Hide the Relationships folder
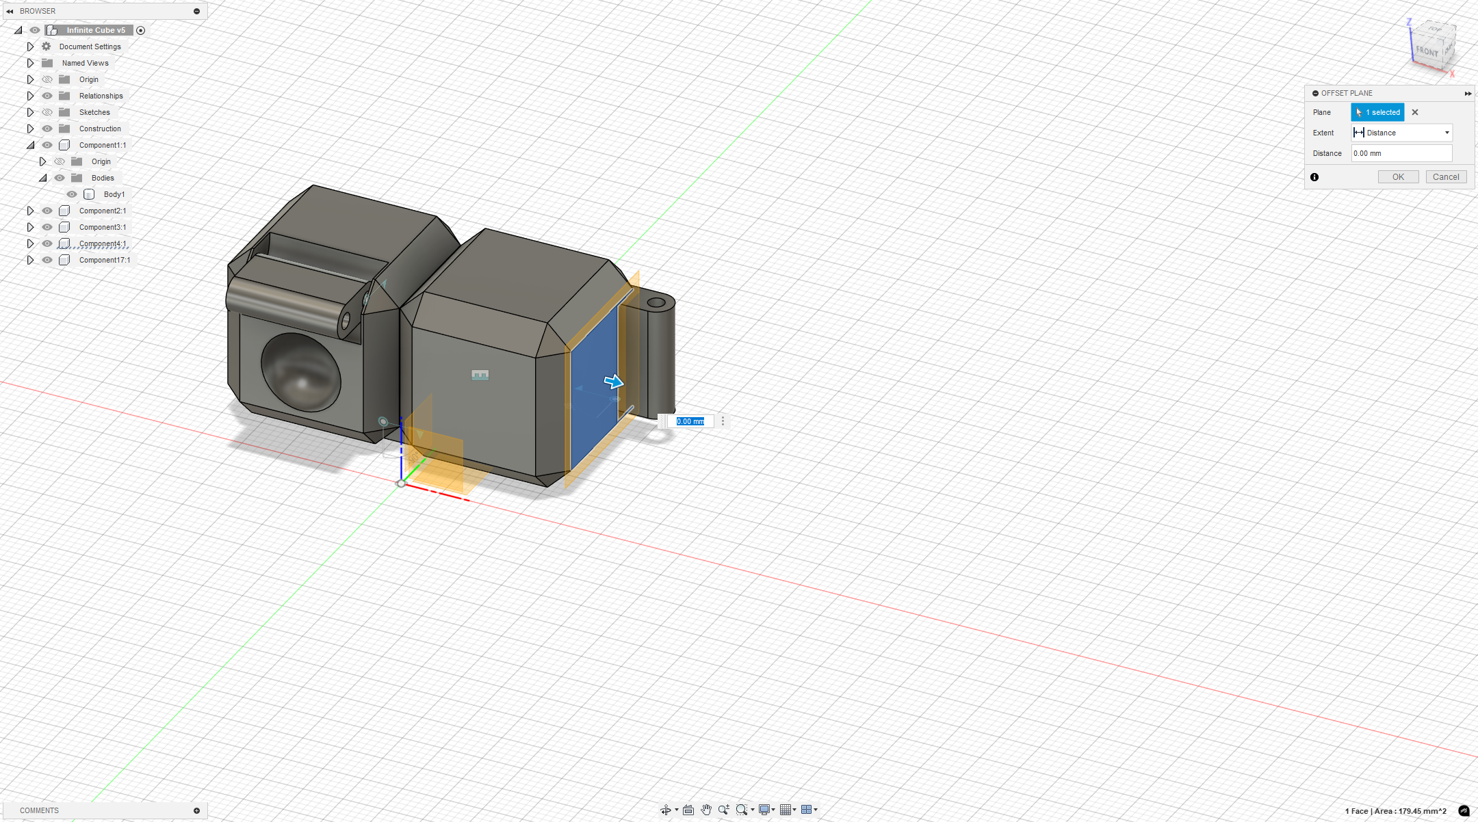The width and height of the screenshot is (1478, 822). [x=47, y=96]
